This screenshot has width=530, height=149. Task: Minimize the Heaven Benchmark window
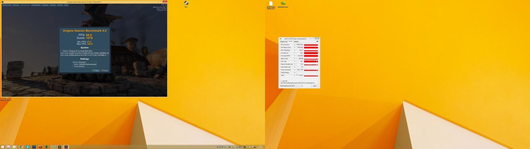pos(159,2)
